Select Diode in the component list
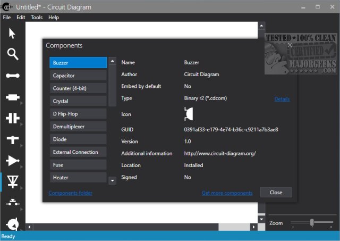 [x=78, y=139]
